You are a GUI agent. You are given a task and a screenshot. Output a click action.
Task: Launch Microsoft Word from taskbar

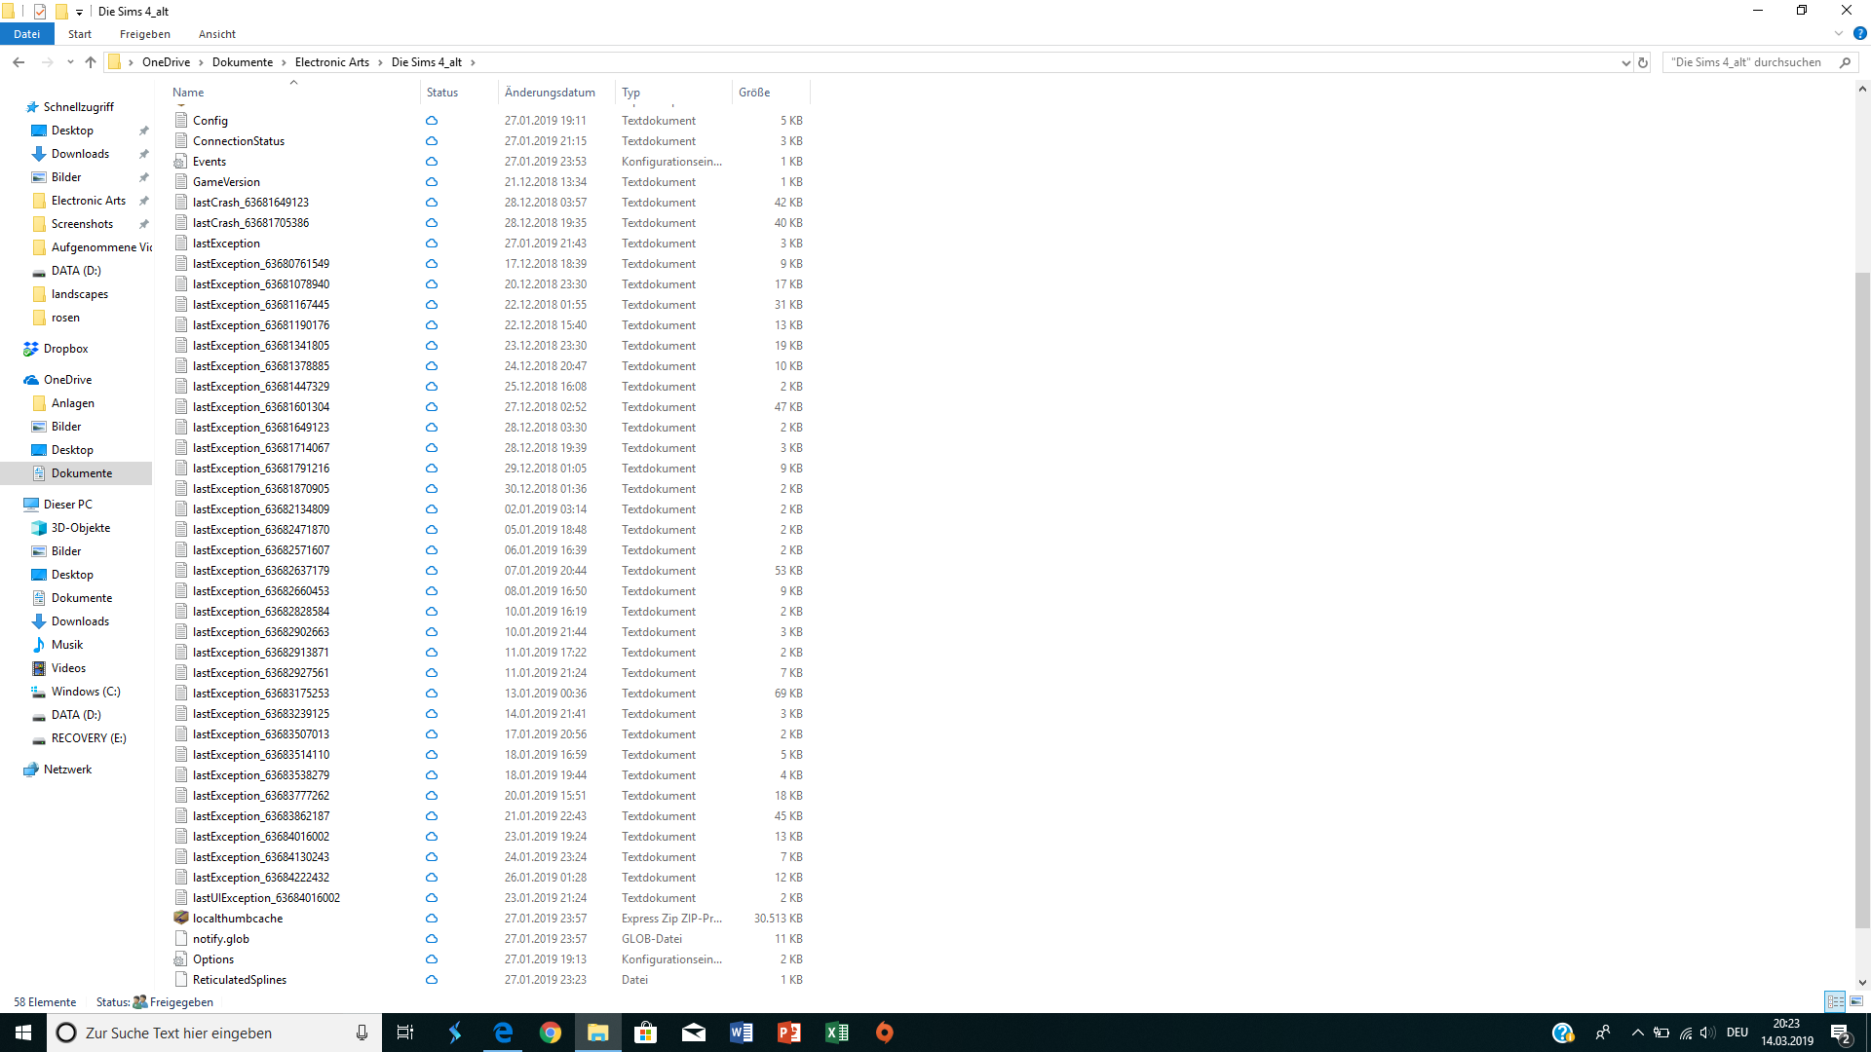coord(742,1033)
